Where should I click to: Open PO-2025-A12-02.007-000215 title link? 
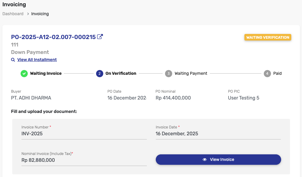pyautogui.click(x=53, y=37)
